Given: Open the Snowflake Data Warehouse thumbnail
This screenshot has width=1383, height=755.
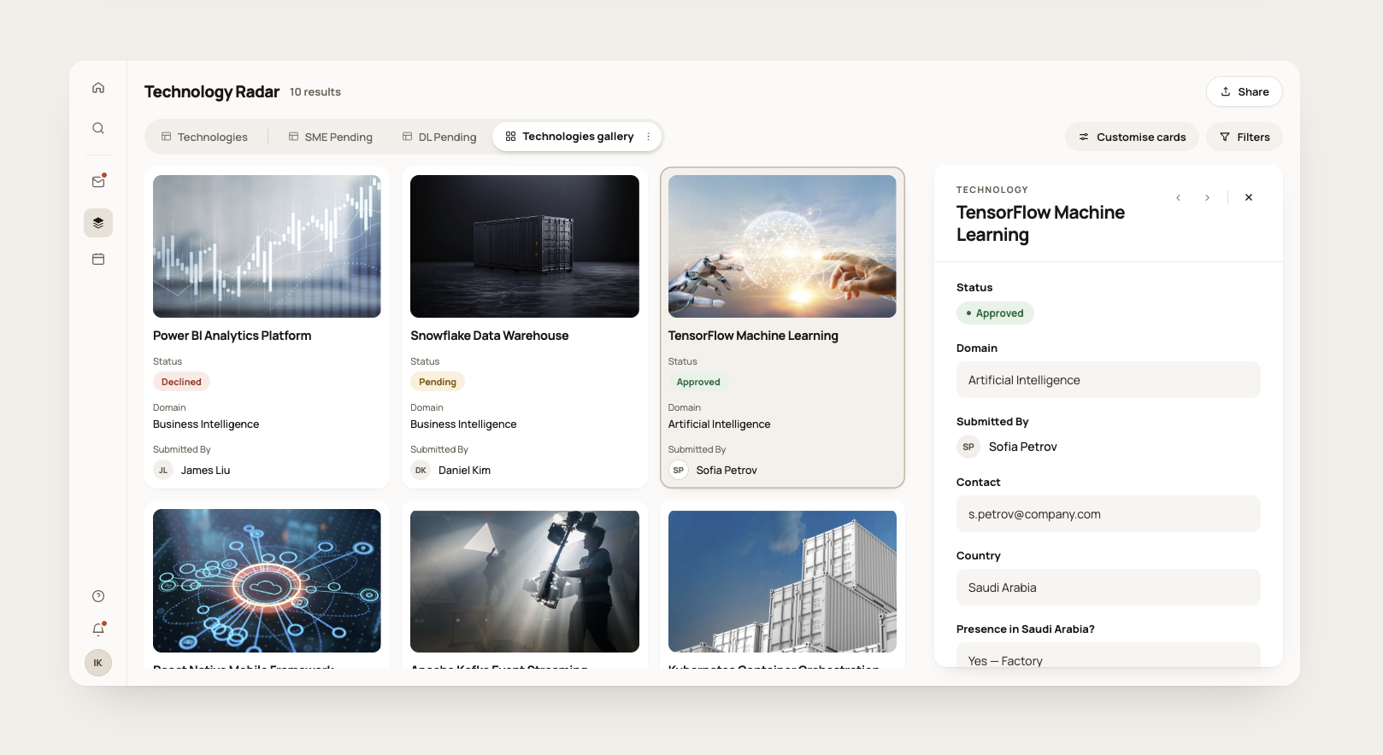Looking at the screenshot, I should (x=525, y=246).
